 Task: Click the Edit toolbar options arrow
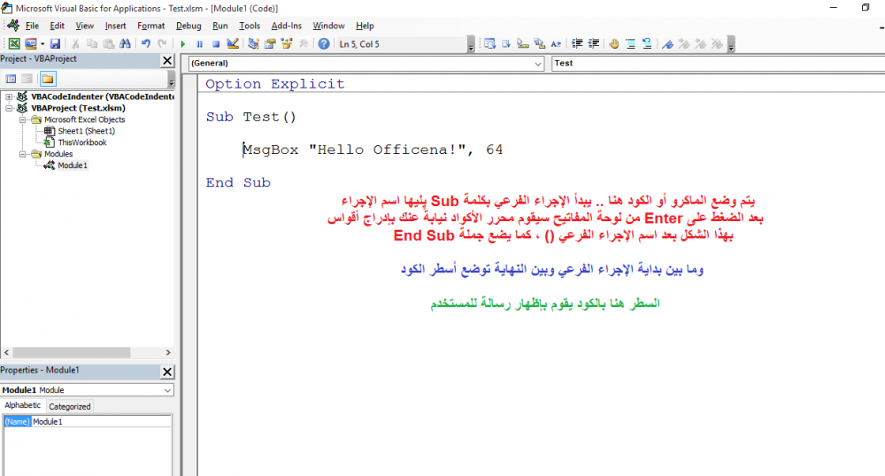(732, 44)
